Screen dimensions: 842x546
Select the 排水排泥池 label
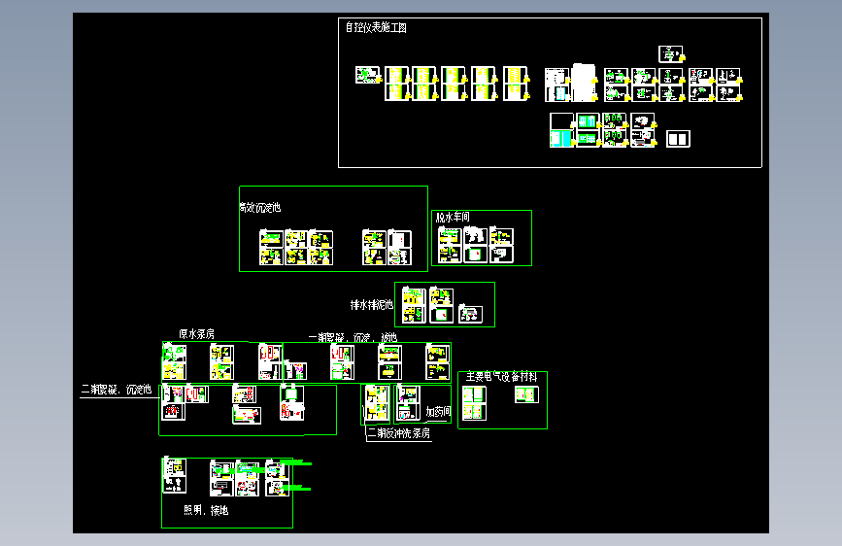372,305
